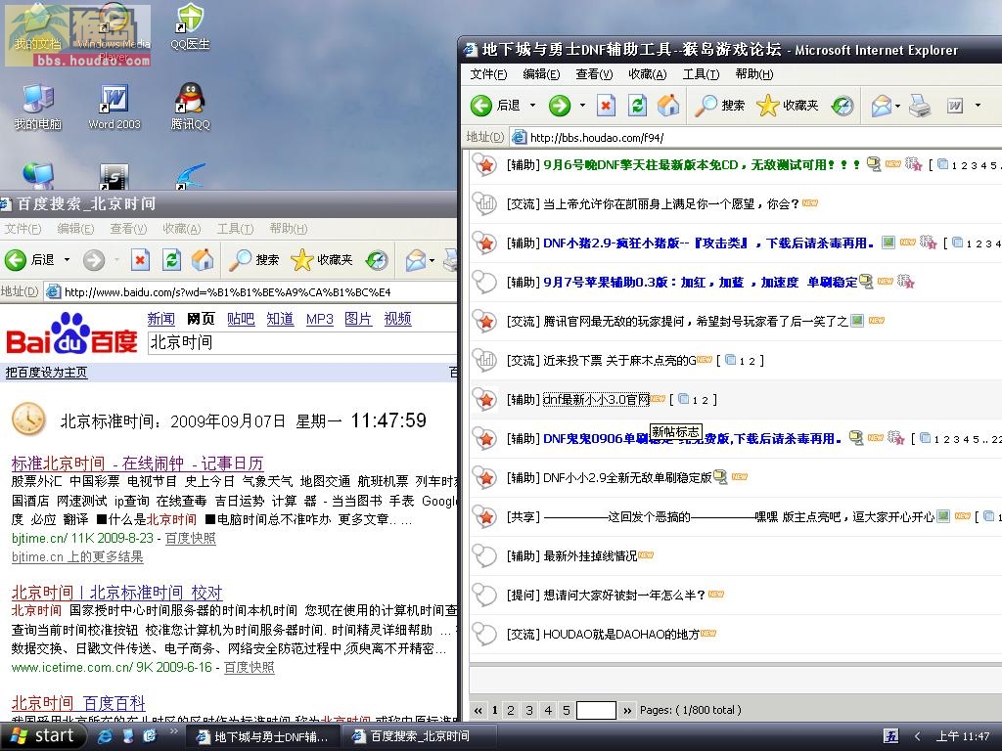The image size is (1002, 751).
Task: Expand Mail dropdown arrow in Baidu window
Action: pos(432,260)
